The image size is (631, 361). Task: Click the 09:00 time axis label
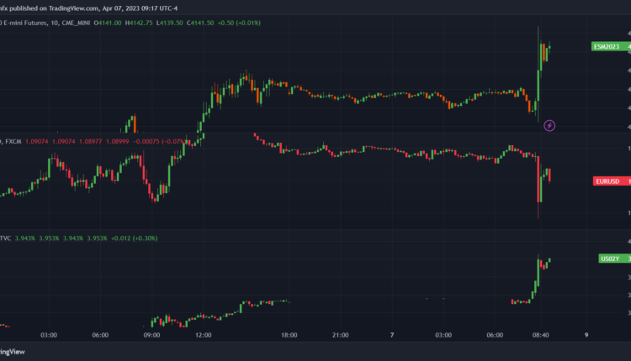pyautogui.click(x=152, y=335)
